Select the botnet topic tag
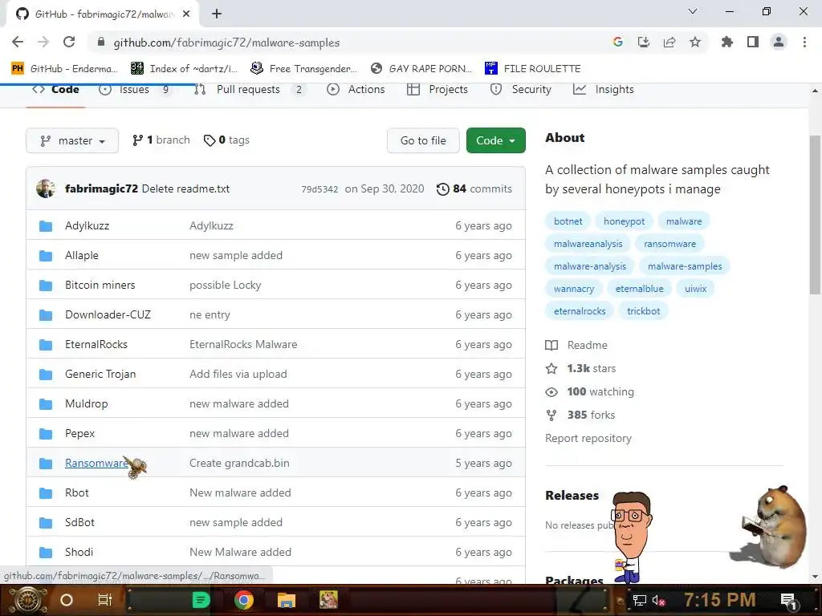This screenshot has width=822, height=616. [568, 221]
